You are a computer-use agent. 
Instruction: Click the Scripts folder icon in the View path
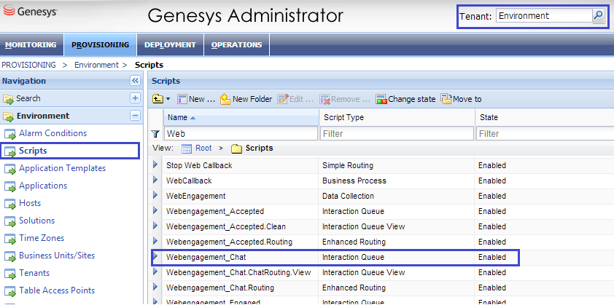point(236,148)
